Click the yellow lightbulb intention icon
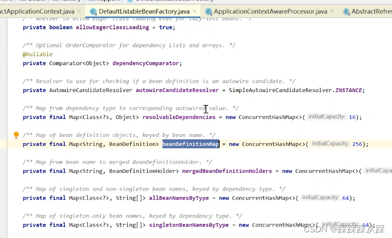 click(16, 135)
